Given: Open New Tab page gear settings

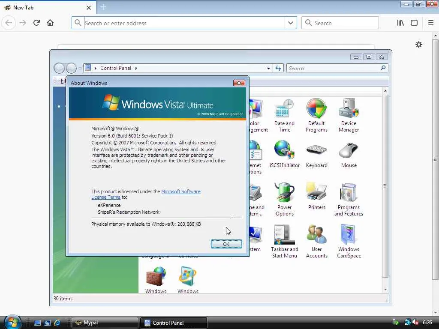Looking at the screenshot, I should 418,45.
